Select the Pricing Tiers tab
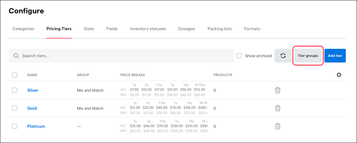The width and height of the screenshot is (357, 143). [x=59, y=29]
